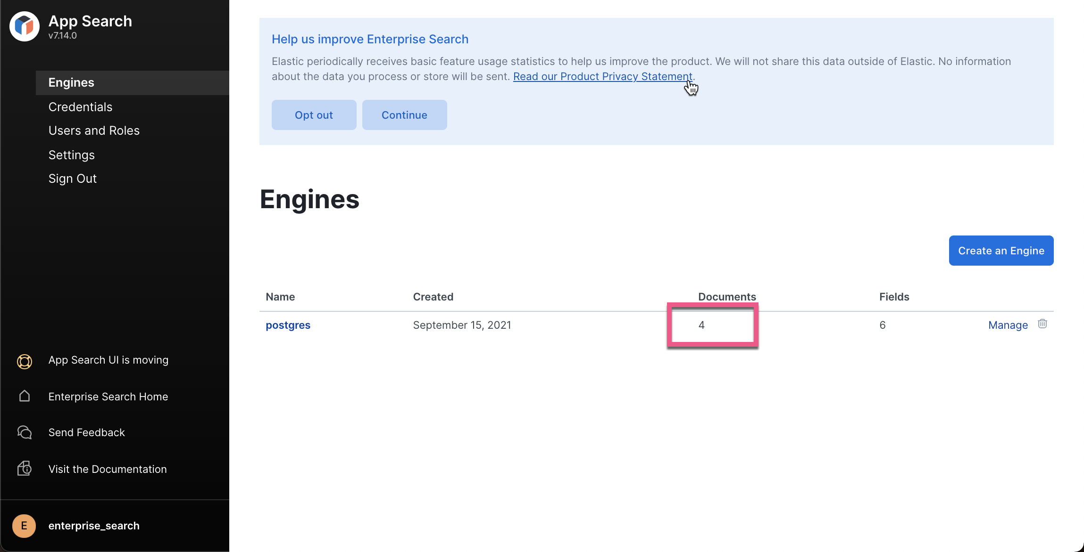
Task: Click the lifebuoy icon for App Search UI is moving
Action: pos(25,361)
